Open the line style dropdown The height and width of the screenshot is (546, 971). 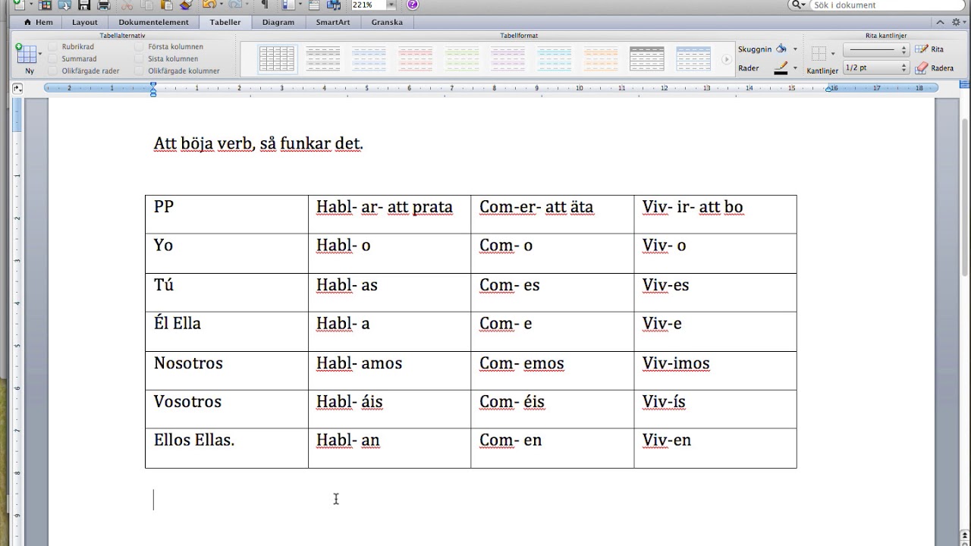(876, 49)
